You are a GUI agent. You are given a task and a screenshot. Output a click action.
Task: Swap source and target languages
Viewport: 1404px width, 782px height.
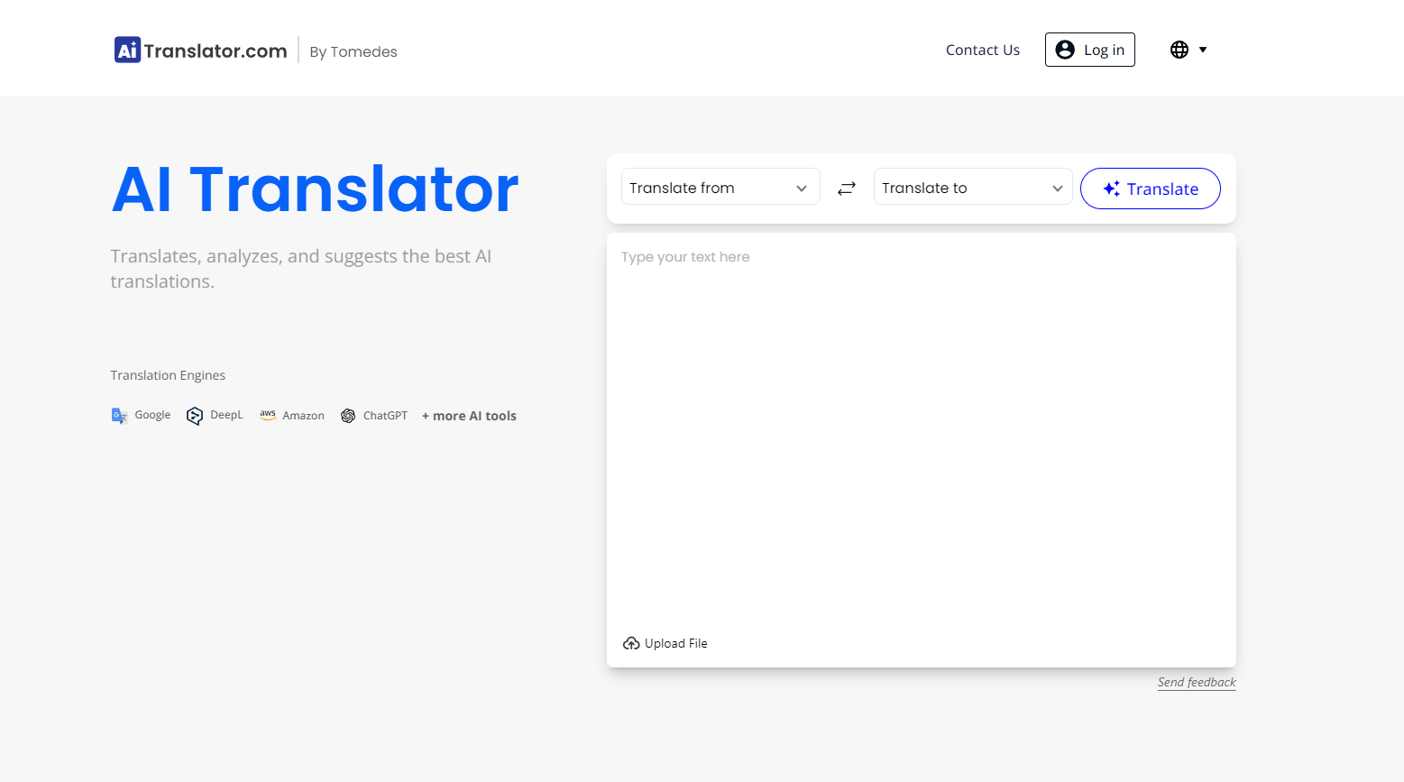pos(846,188)
